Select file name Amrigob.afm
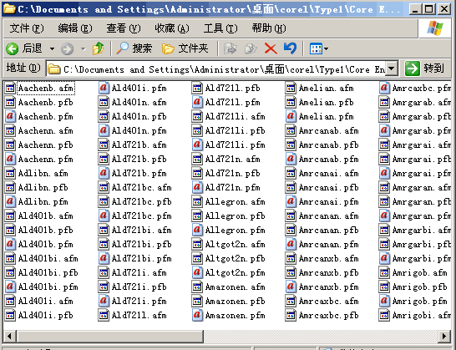Image resolution: width=456 pixels, height=350 pixels. [419, 273]
